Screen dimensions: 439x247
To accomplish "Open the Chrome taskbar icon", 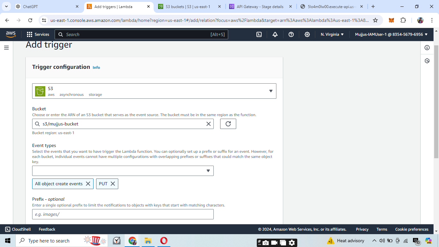I will tap(132, 241).
